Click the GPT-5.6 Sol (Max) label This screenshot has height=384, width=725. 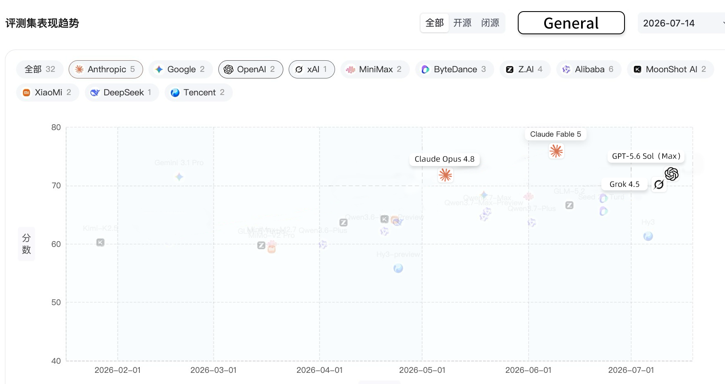pos(646,156)
